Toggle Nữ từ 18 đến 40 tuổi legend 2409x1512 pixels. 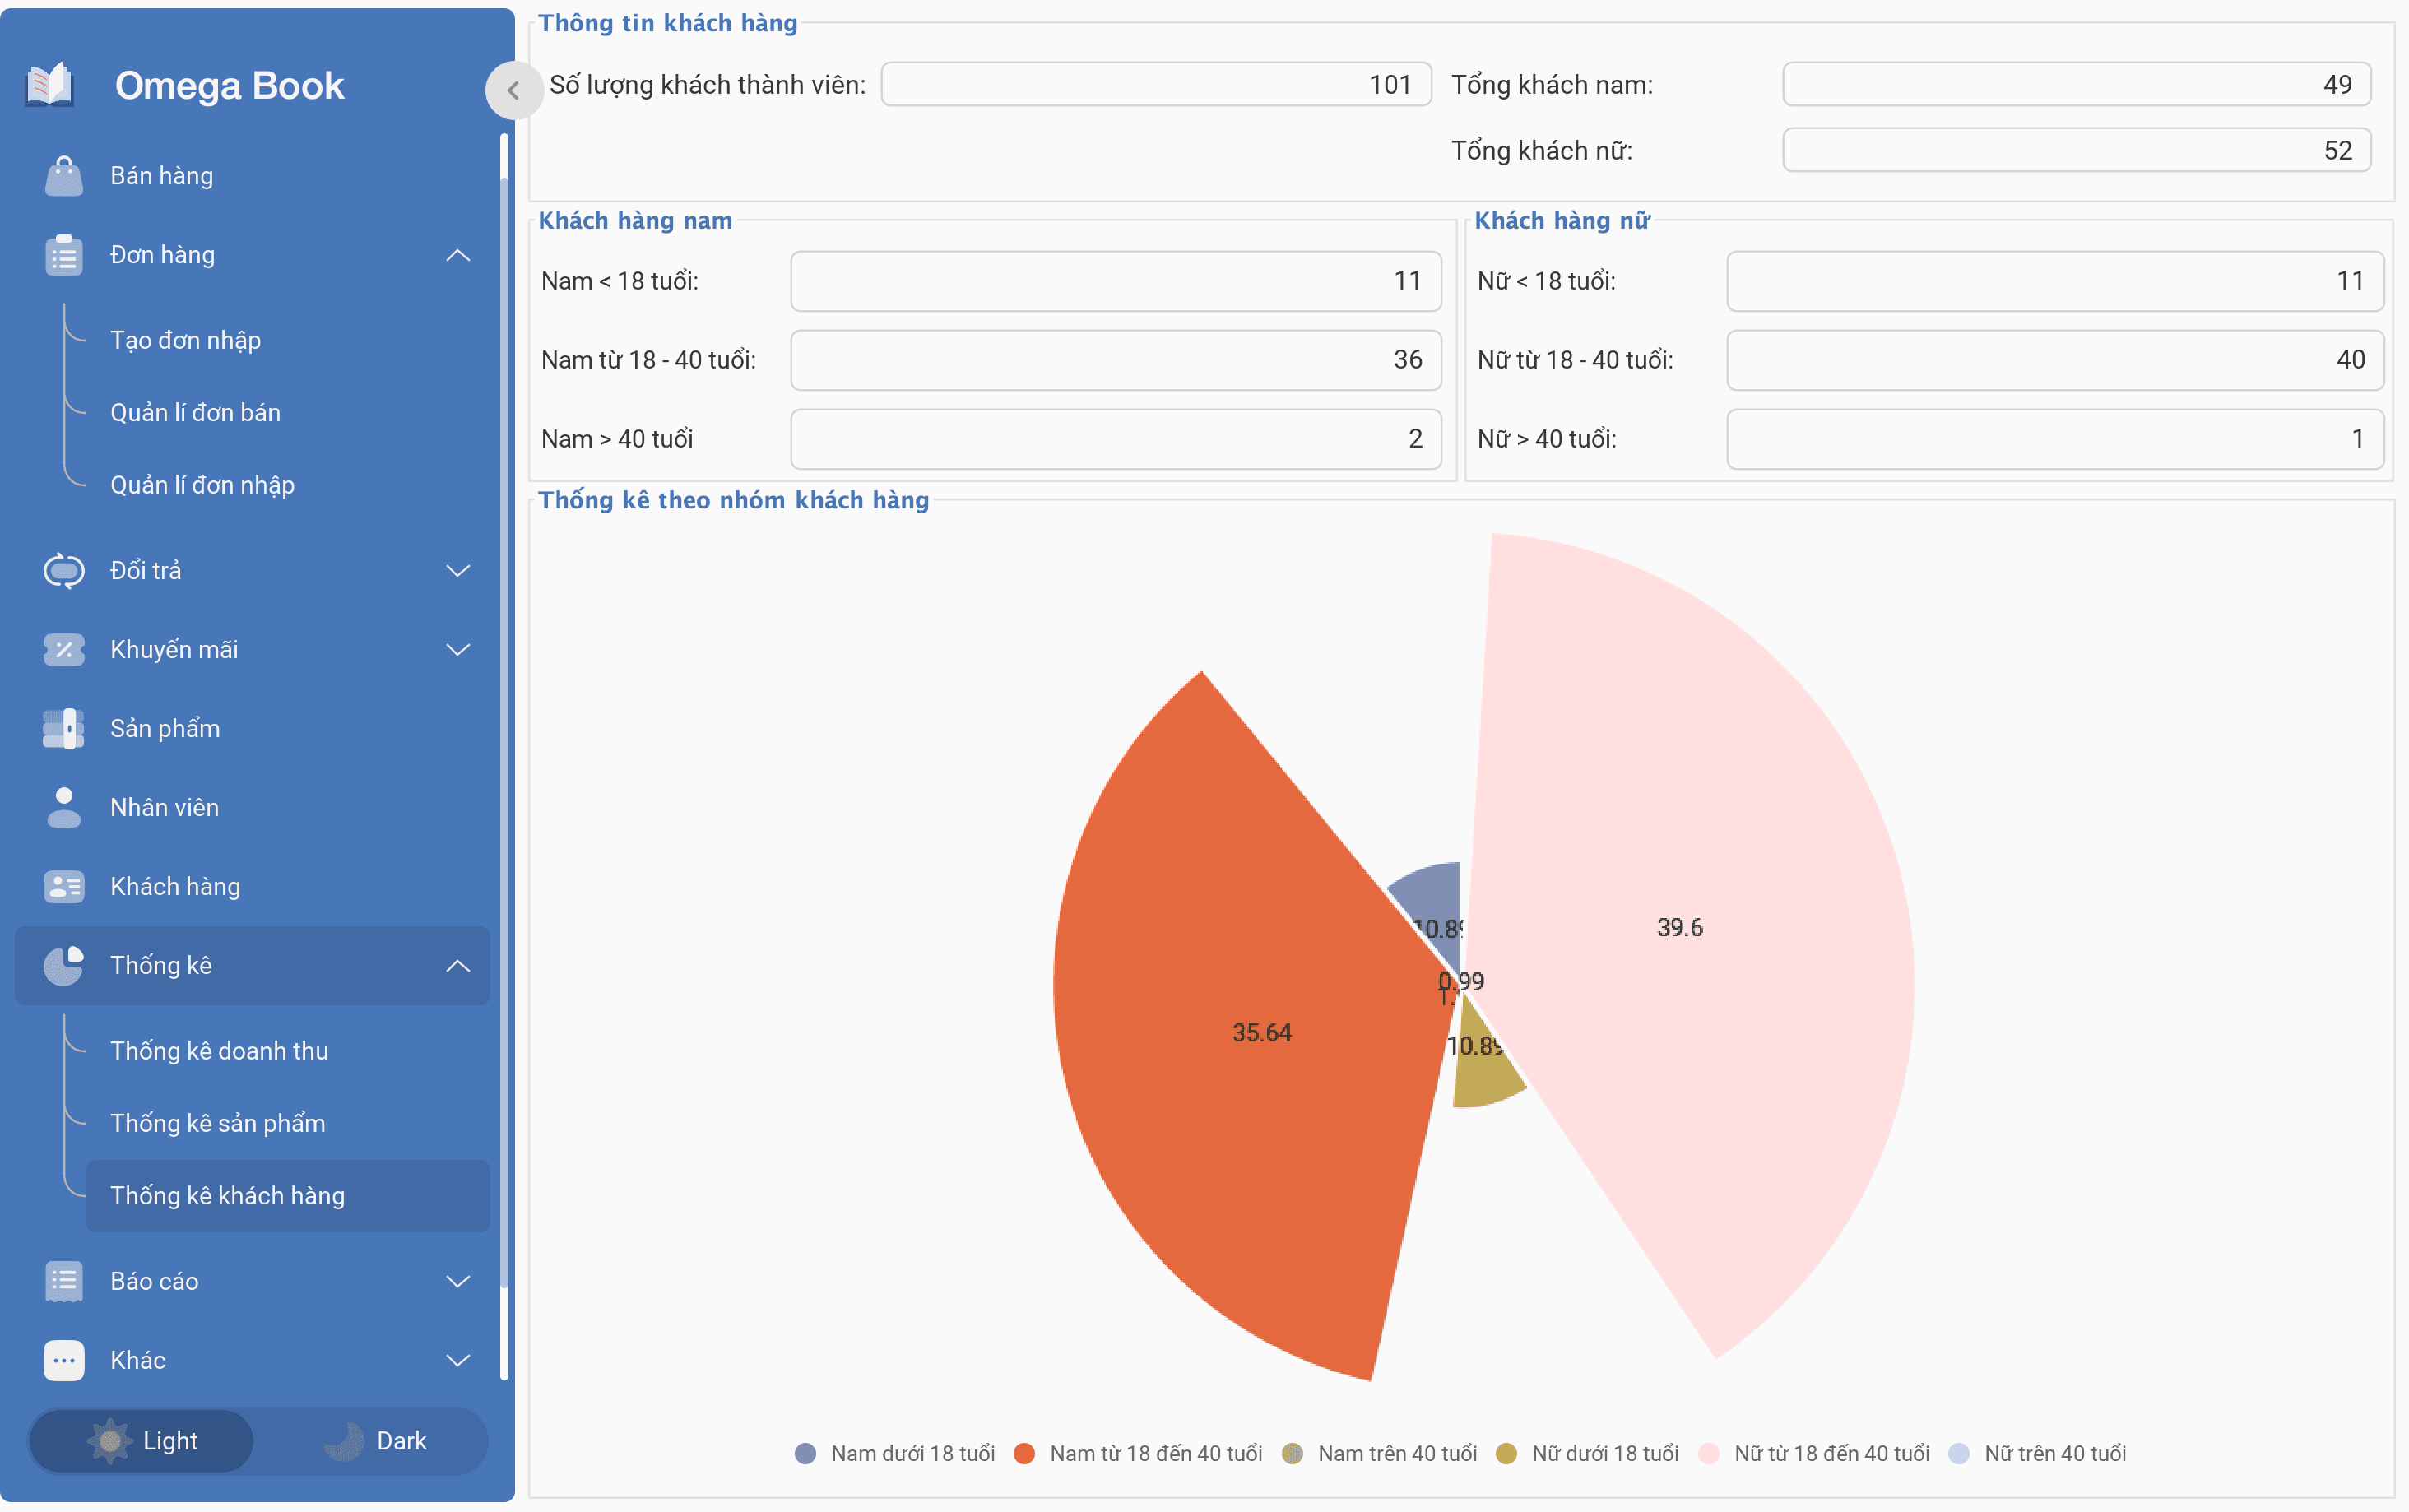1814,1454
